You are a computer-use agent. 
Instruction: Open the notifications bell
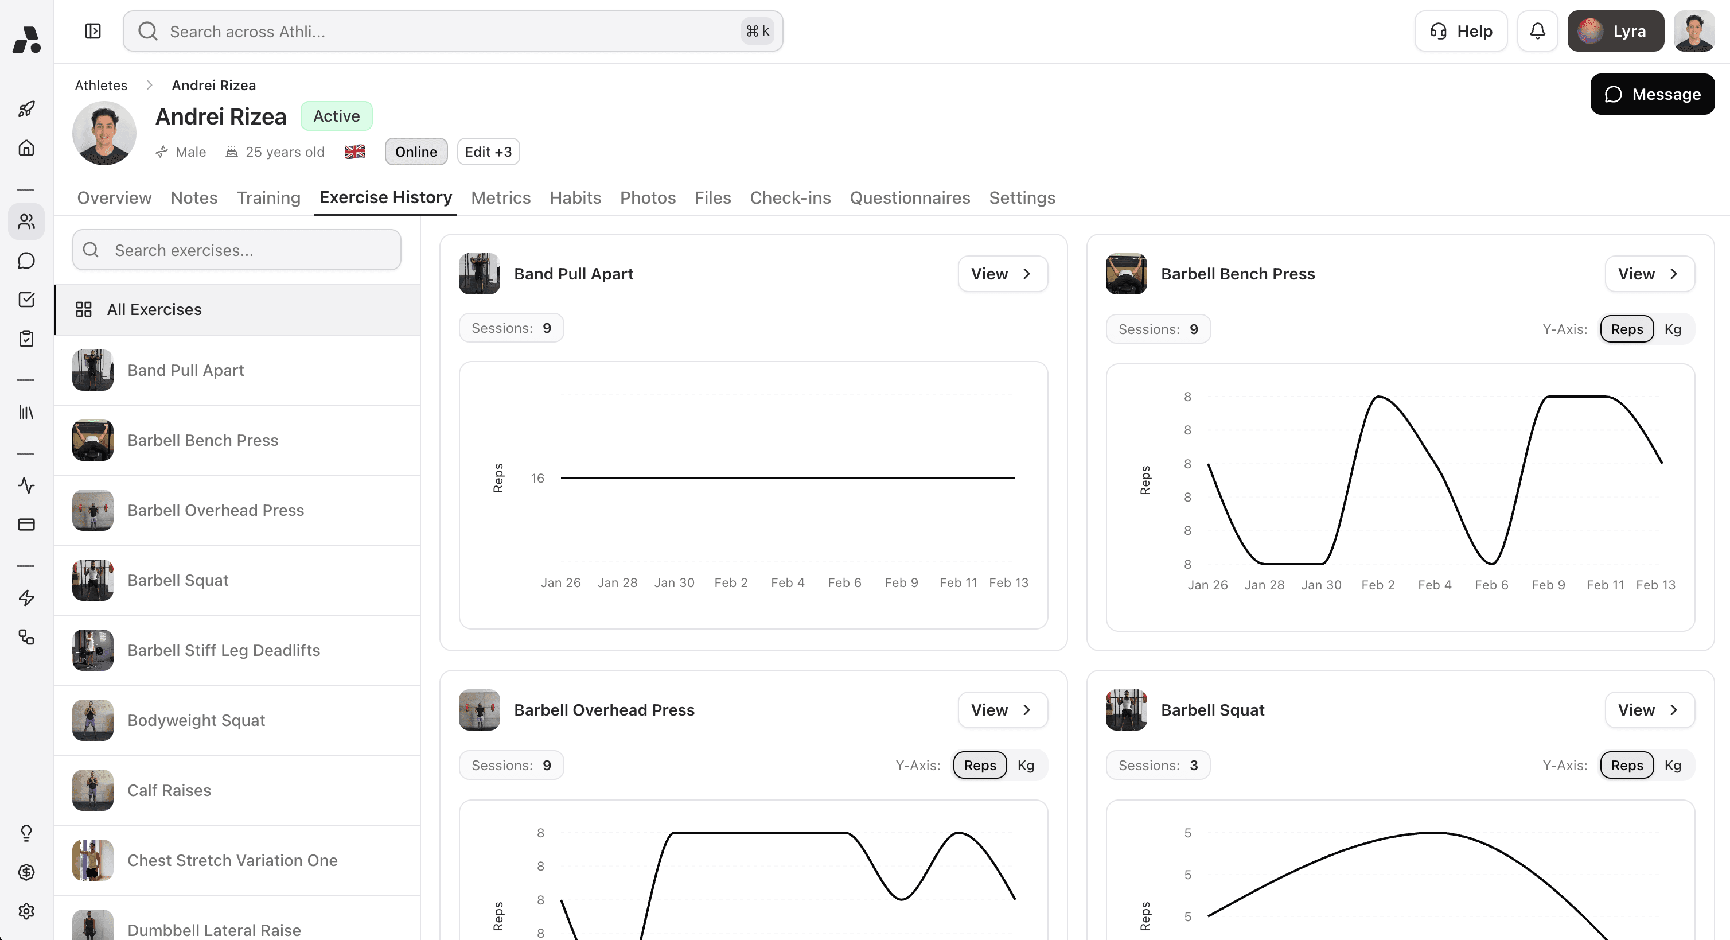(x=1537, y=30)
